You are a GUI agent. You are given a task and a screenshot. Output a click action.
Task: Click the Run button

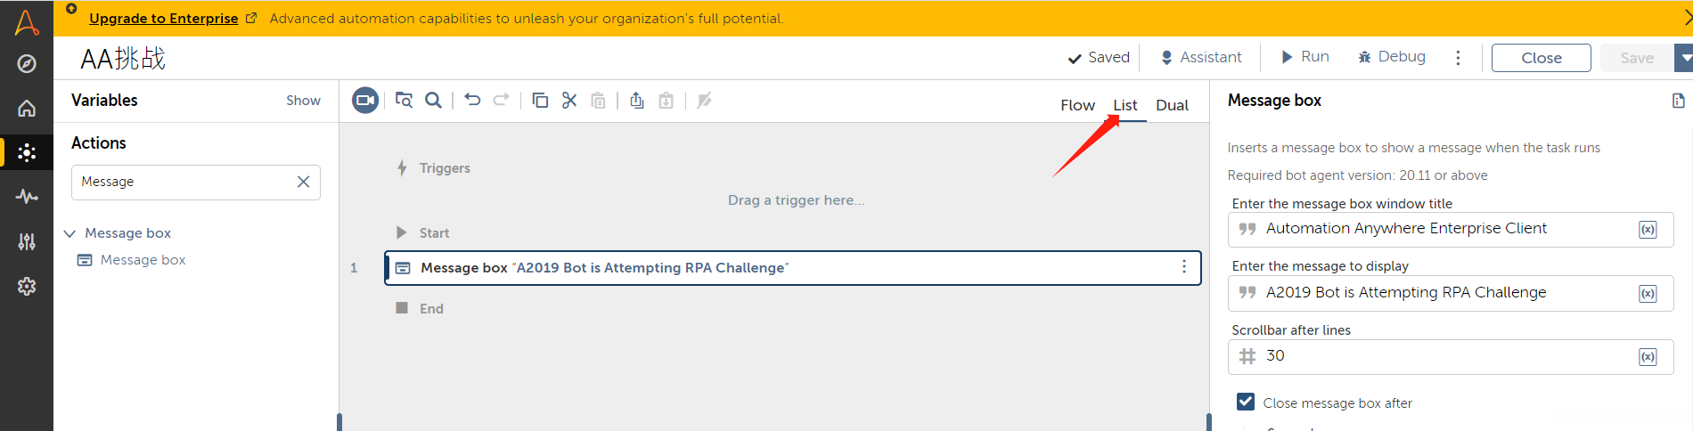[x=1305, y=57]
